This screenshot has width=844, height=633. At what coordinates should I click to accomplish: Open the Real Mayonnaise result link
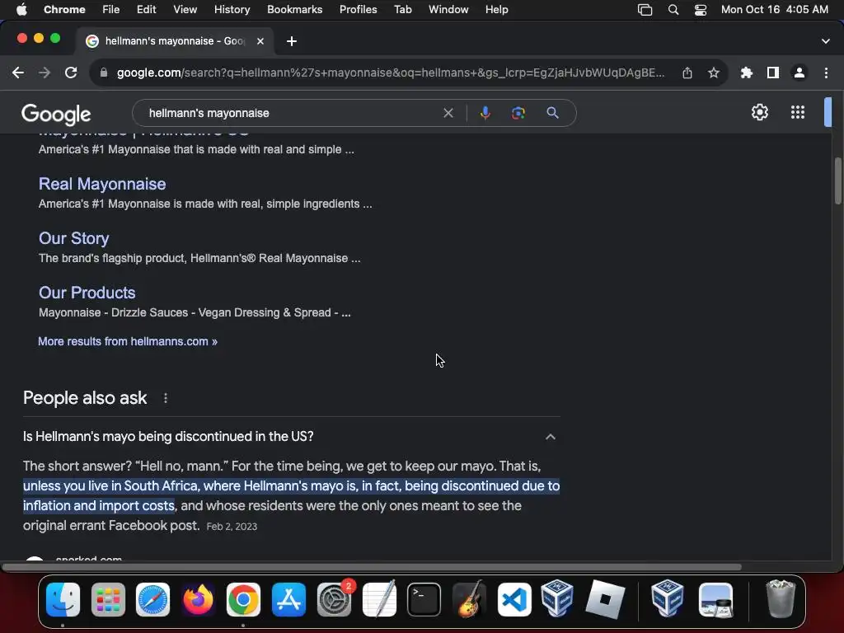click(102, 184)
